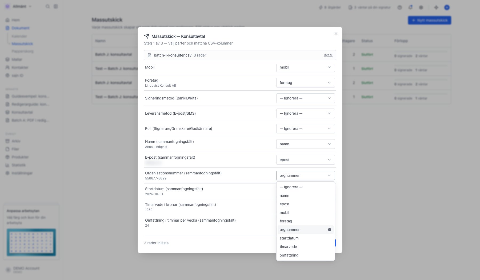
Task: Click the notification bell icon
Action: [410, 7]
